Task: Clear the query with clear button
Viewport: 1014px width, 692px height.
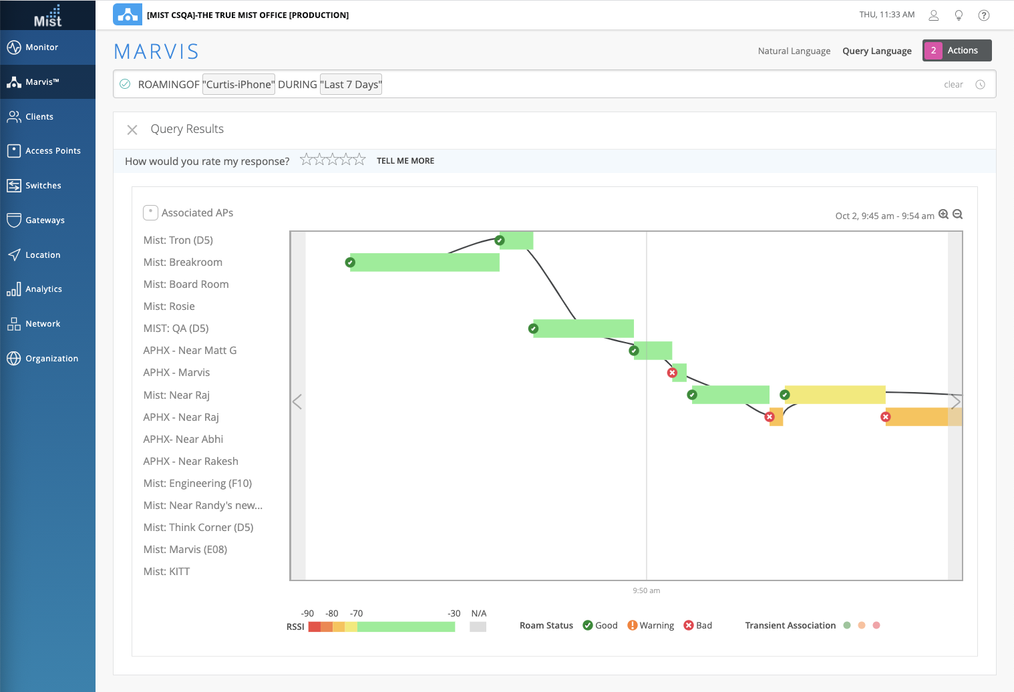Action: [953, 85]
